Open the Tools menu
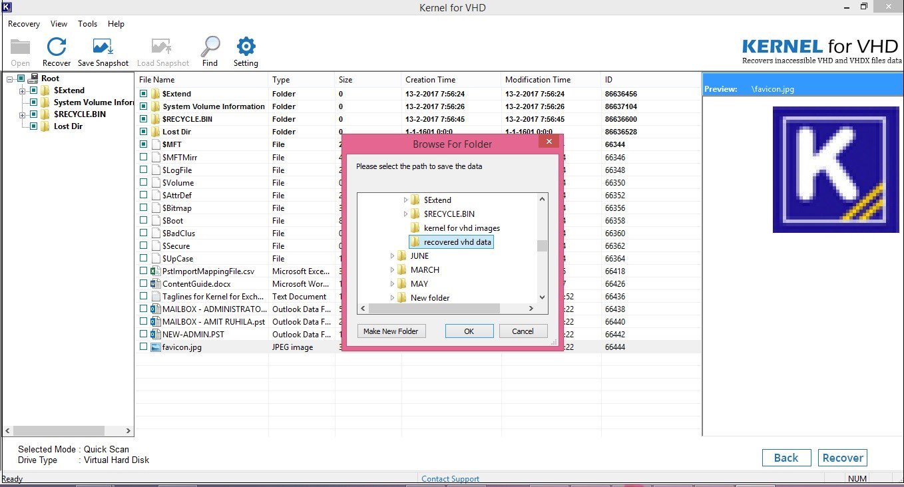 click(x=87, y=24)
